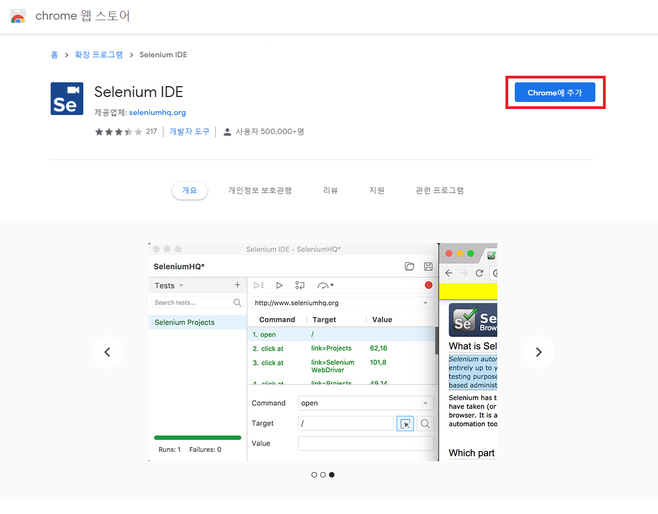Click the browser forward arrow in preview
Screen dimensions: 658x514
[x=464, y=273]
